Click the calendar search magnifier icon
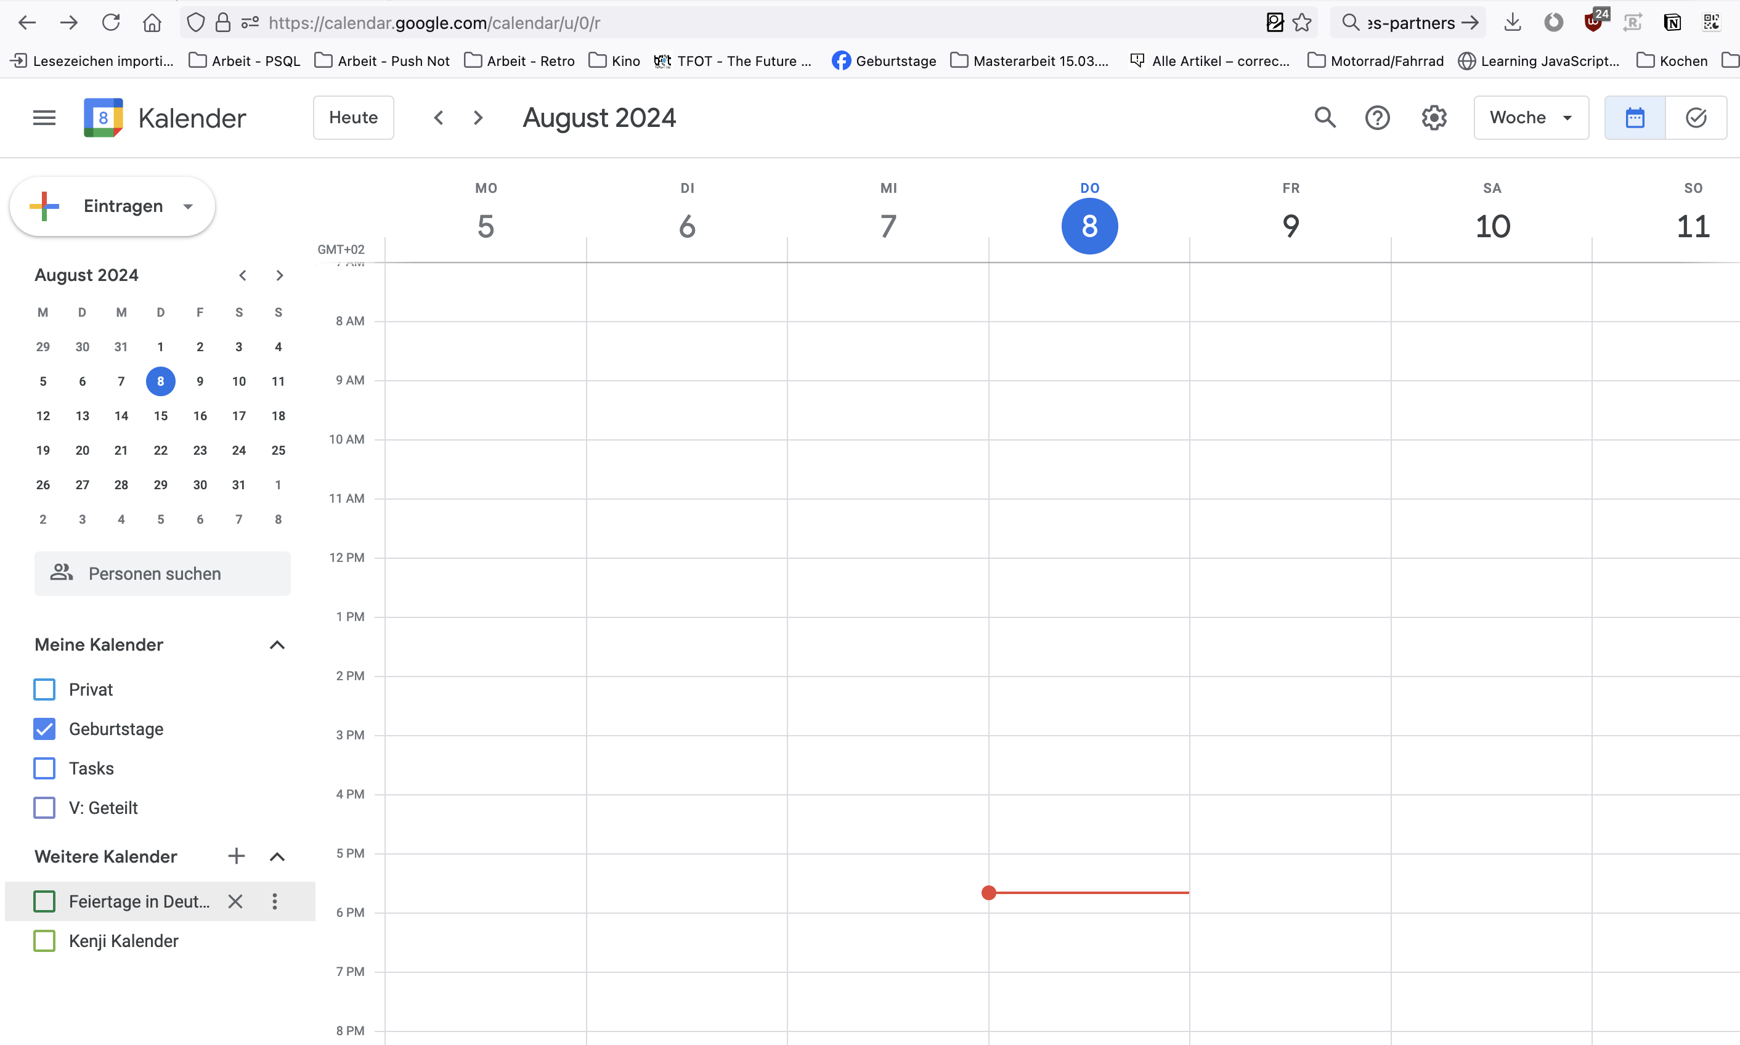This screenshot has height=1045, width=1740. (1325, 118)
